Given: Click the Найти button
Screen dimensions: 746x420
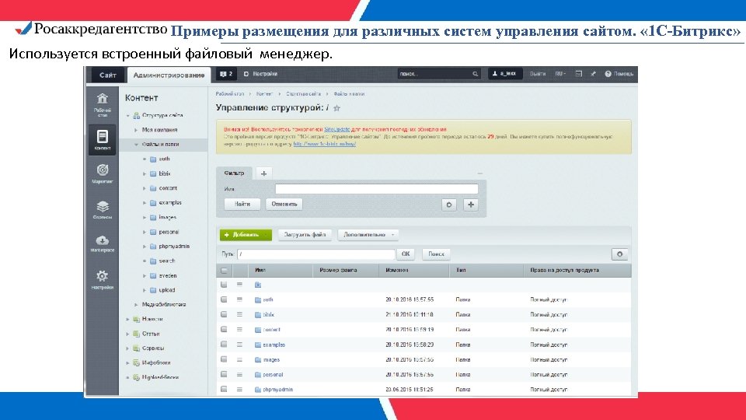Looking at the screenshot, I should [242, 205].
